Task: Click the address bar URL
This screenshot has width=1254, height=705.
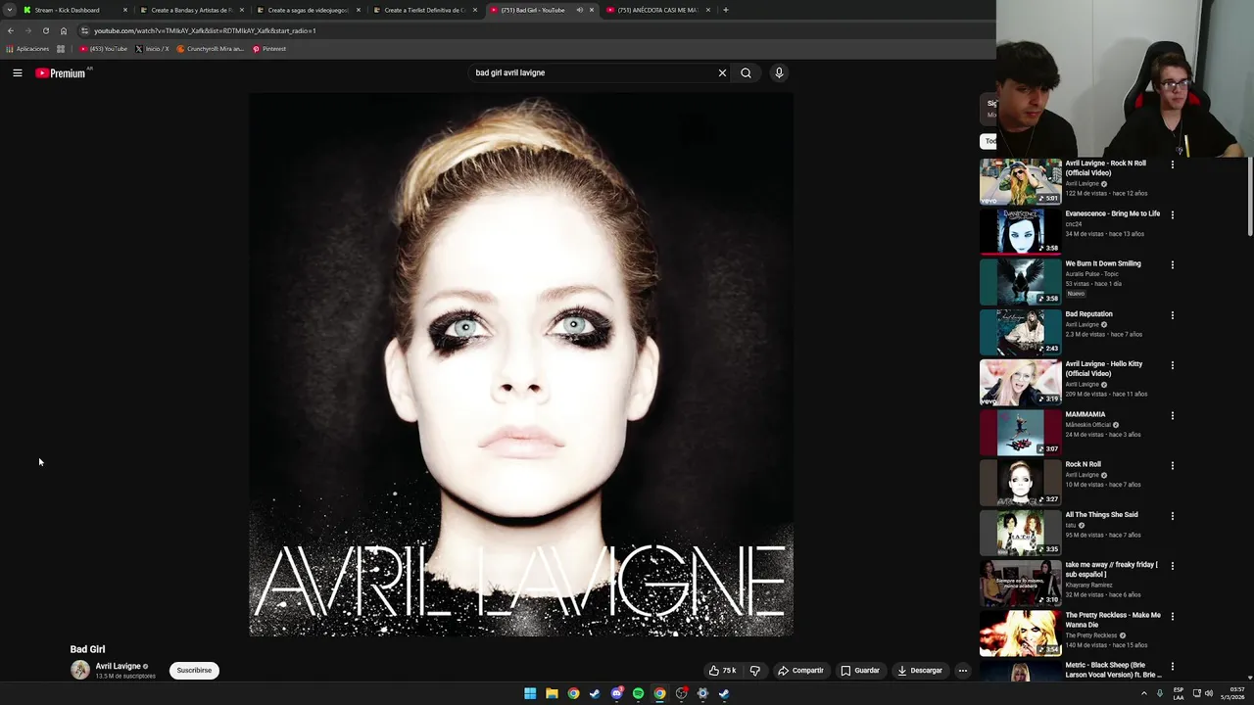Action: point(205,30)
